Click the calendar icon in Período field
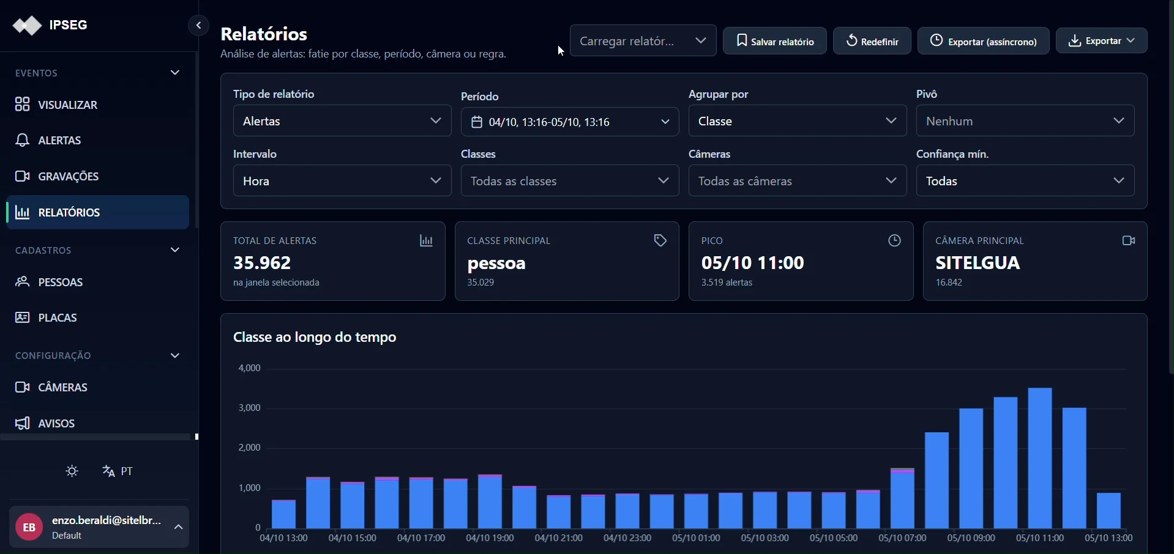This screenshot has width=1174, height=554. tap(477, 122)
